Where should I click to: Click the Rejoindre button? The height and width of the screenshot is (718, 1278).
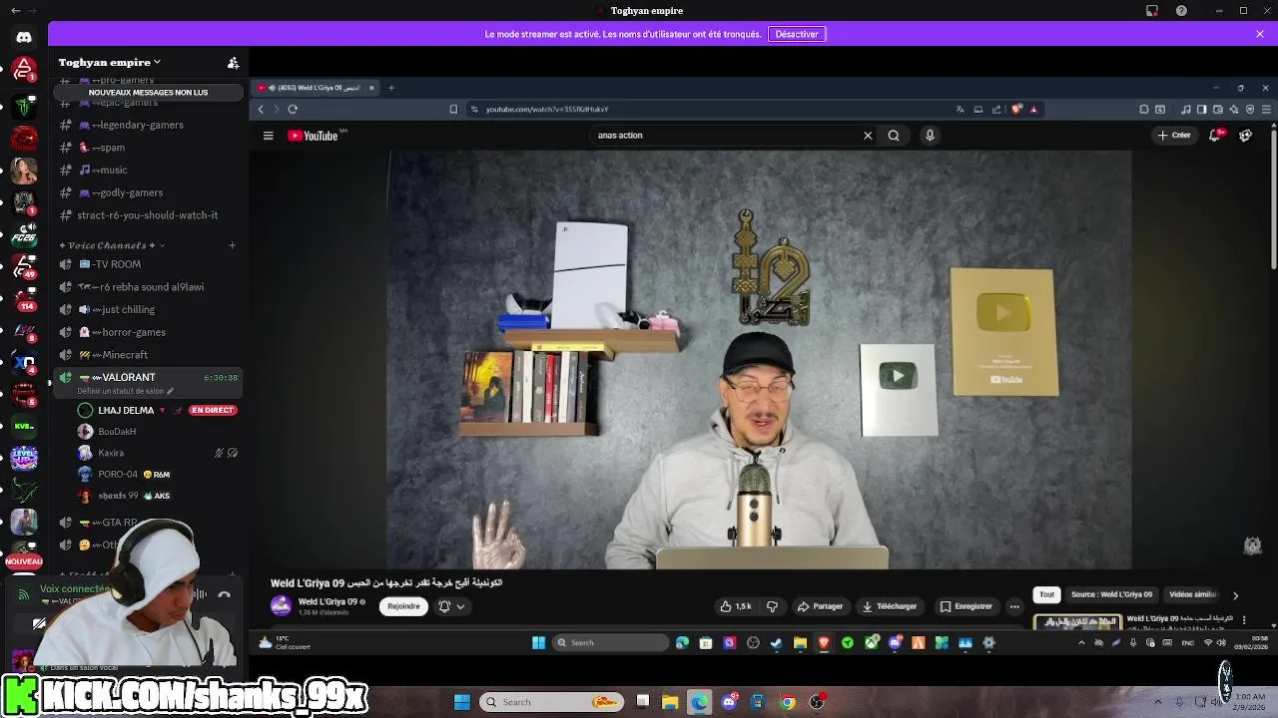[403, 606]
